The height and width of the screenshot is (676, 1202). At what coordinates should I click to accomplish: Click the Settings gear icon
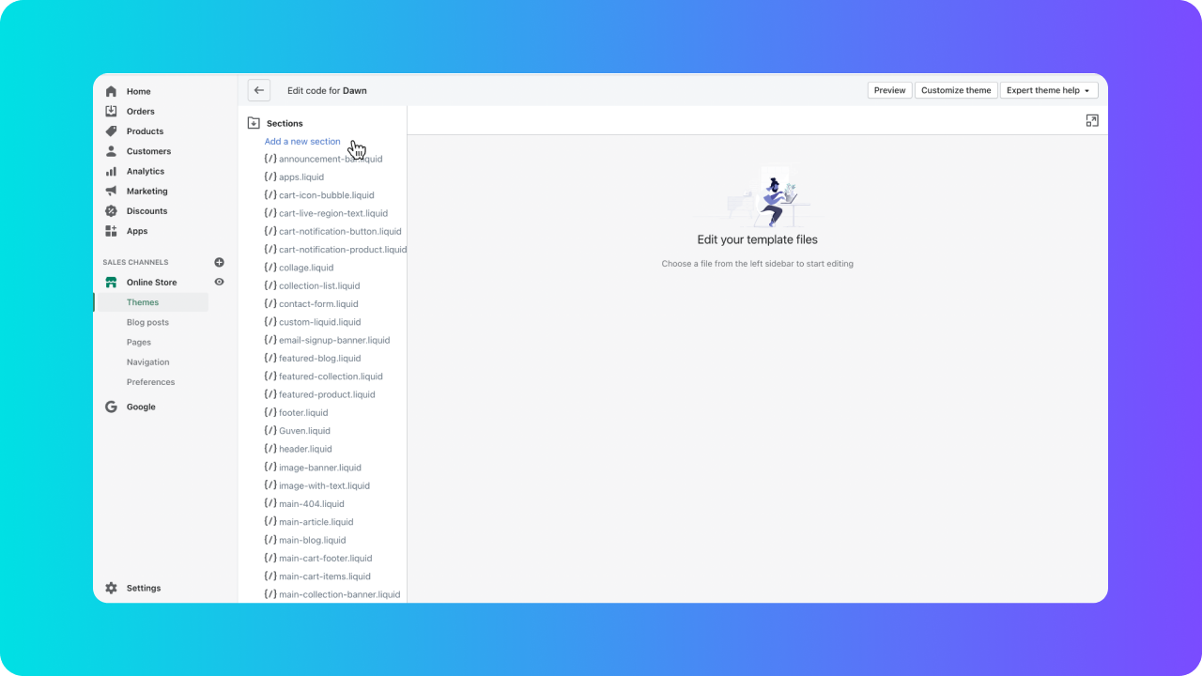point(111,588)
